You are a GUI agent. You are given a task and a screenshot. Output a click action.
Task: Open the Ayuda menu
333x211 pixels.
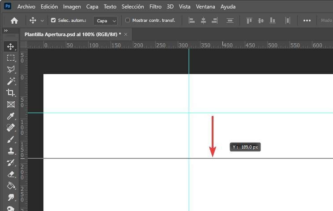(228, 7)
